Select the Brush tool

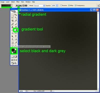point(16,24)
